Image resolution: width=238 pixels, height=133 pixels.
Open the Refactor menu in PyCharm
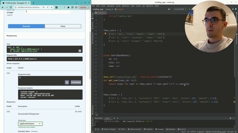pos(126,6)
